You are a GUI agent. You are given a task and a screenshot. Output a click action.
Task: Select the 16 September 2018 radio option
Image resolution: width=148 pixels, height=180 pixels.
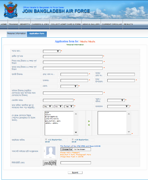[73, 139]
